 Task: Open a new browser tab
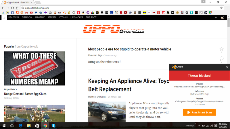[38, 3]
